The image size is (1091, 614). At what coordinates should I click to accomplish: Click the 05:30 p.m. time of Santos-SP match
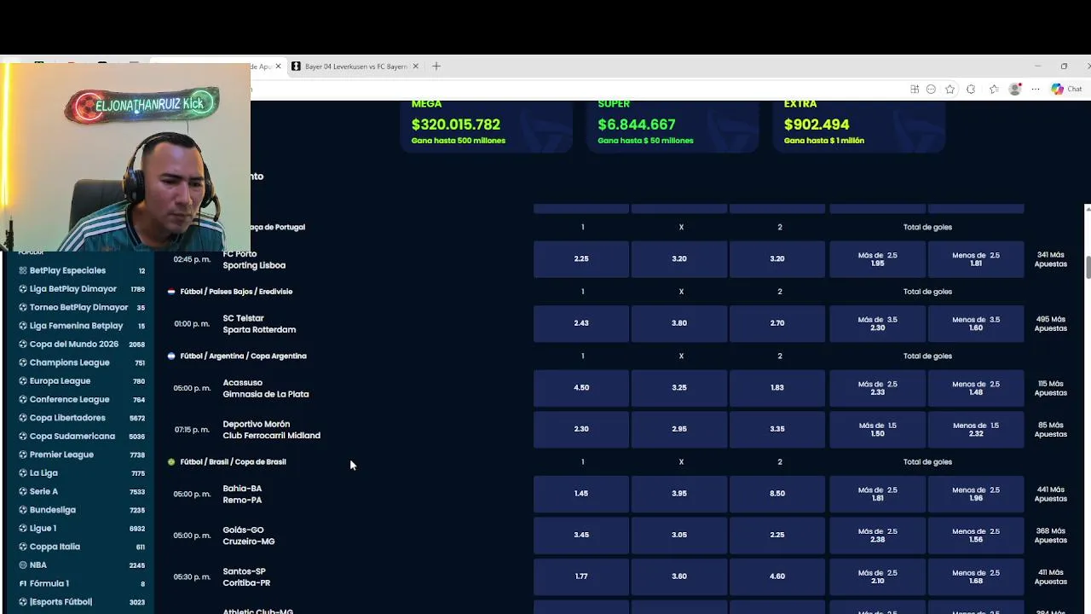(x=192, y=577)
